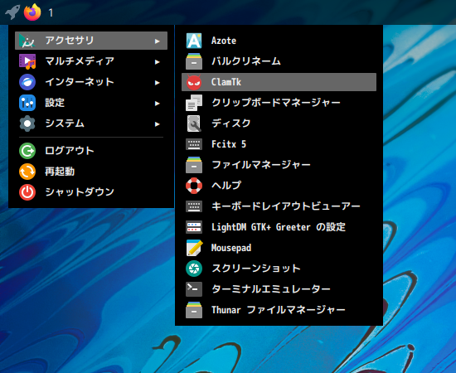Open ヘルプ from the submenu
This screenshot has height=373, width=456.
[279, 186]
